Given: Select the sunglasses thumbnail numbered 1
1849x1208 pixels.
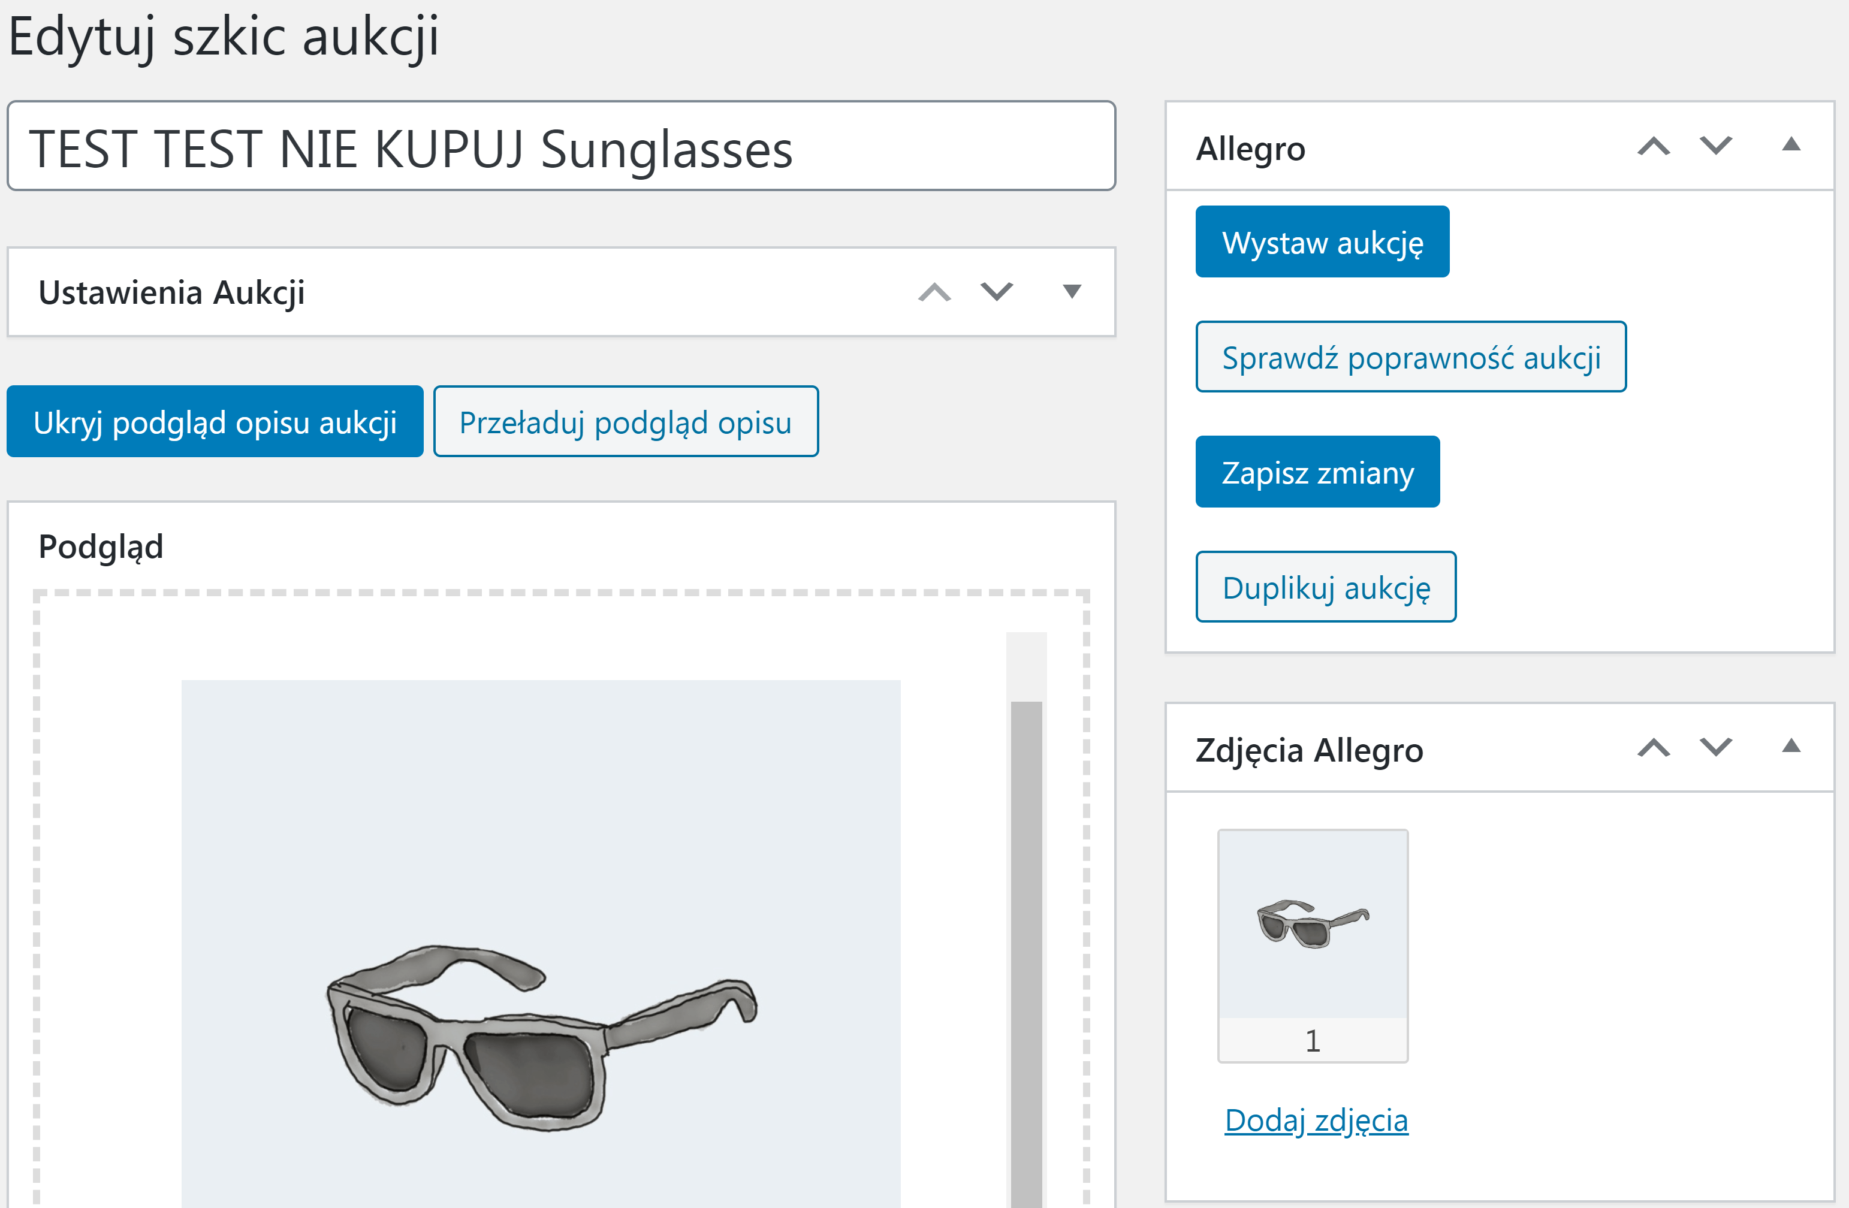Looking at the screenshot, I should (1313, 946).
